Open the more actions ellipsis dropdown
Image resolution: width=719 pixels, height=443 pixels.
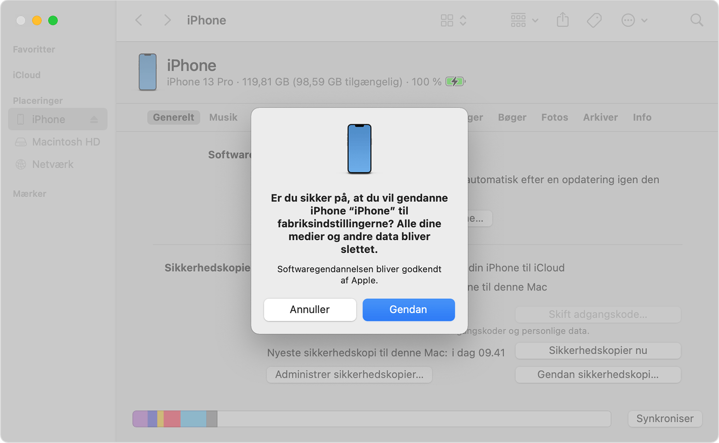(x=634, y=20)
